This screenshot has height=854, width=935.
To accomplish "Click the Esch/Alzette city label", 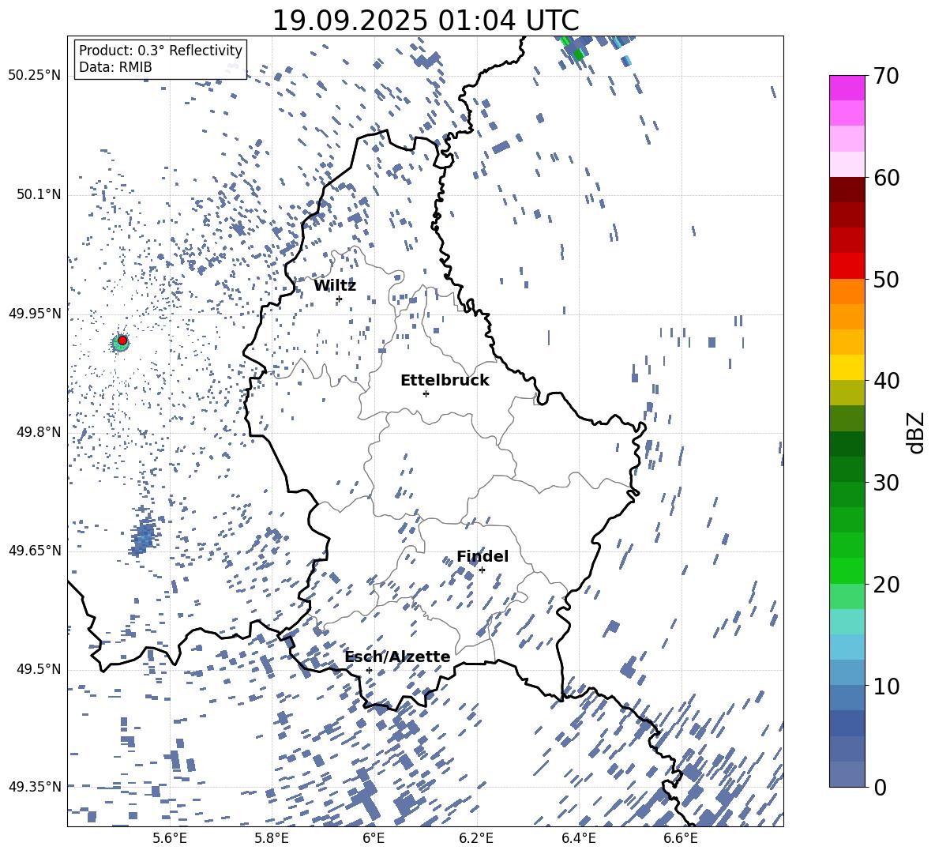I will (398, 656).
